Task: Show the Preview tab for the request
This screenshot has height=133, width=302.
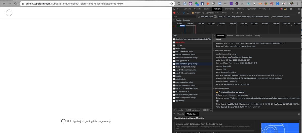Action: tap(230, 36)
